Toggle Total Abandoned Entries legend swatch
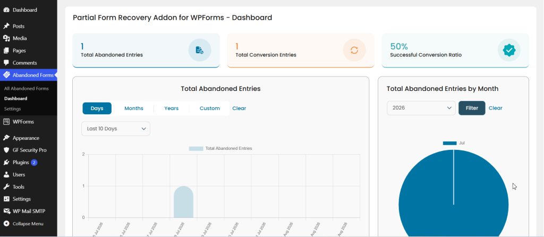Image resolution: width=544 pixels, height=237 pixels. click(x=196, y=148)
